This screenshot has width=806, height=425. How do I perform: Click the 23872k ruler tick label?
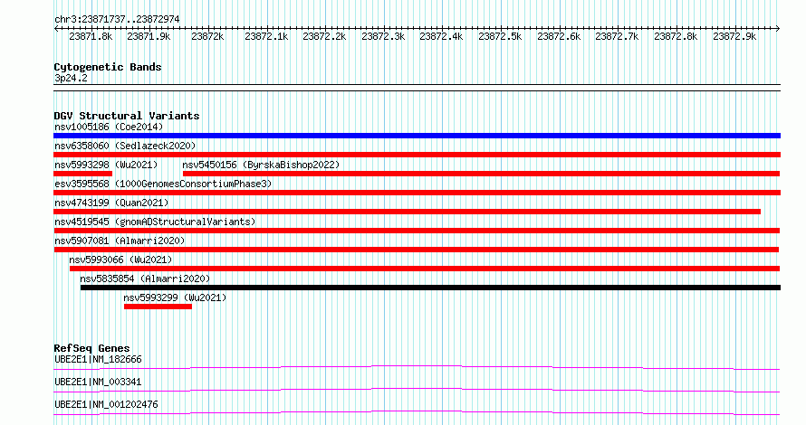coord(207,36)
